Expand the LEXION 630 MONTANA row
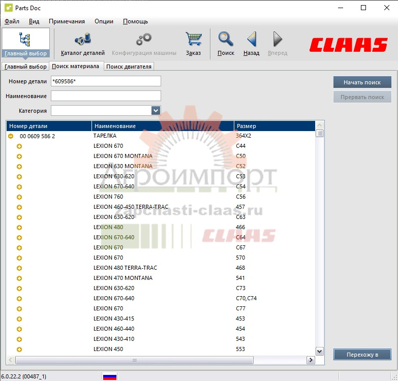398x381 pixels. [x=19, y=167]
